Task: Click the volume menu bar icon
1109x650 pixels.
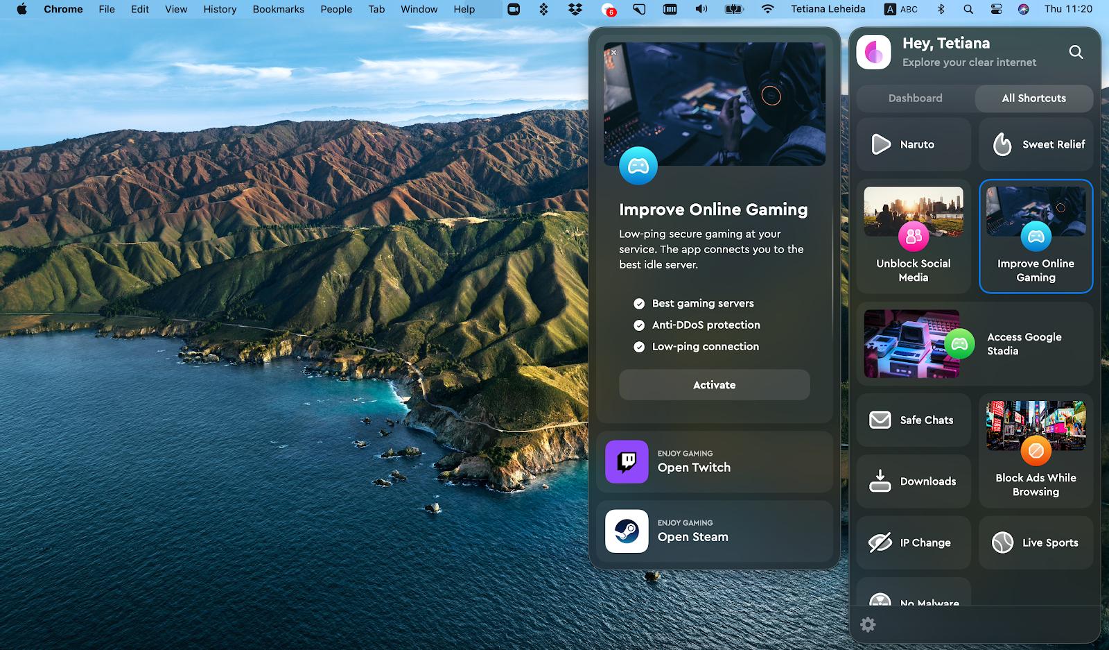Action: pyautogui.click(x=701, y=9)
